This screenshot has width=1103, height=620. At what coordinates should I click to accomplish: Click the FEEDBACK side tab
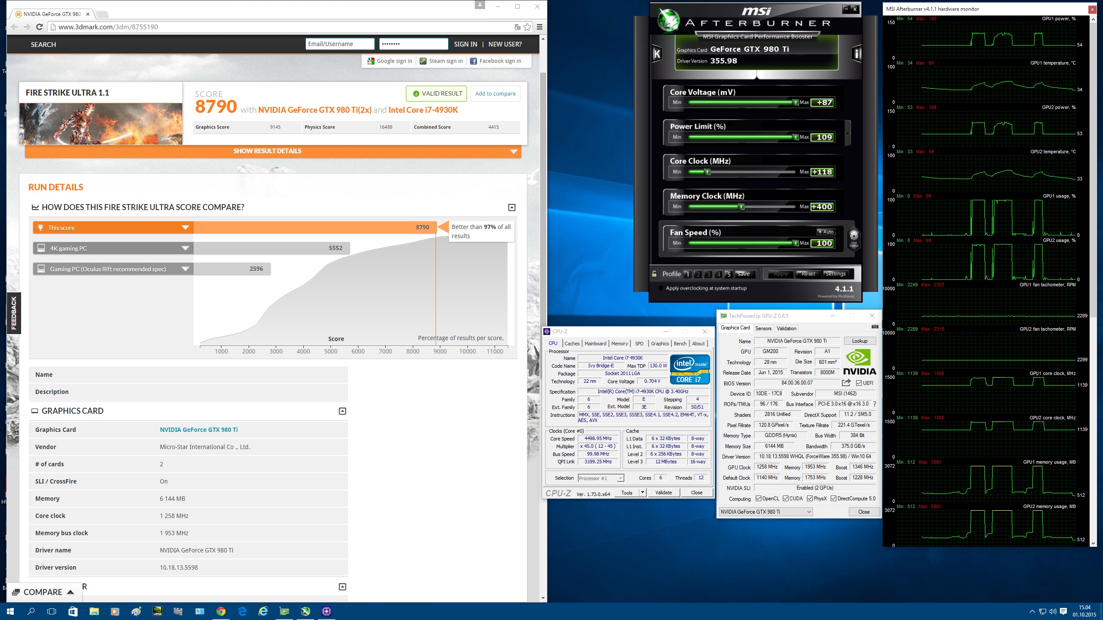click(x=14, y=313)
